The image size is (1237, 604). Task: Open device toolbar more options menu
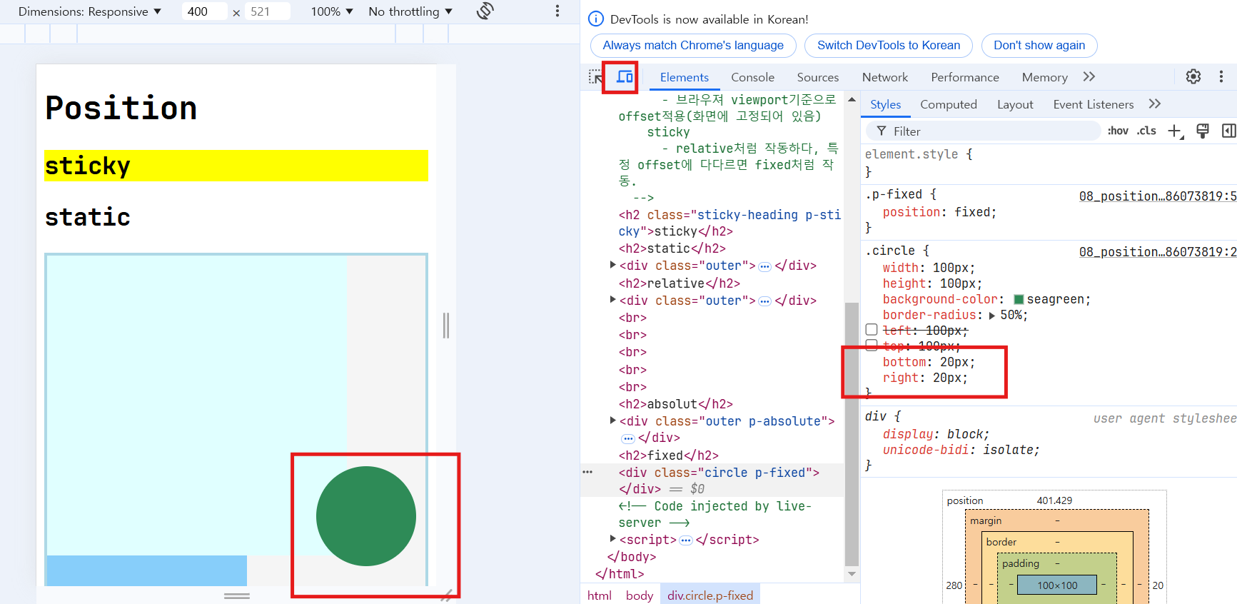[557, 11]
